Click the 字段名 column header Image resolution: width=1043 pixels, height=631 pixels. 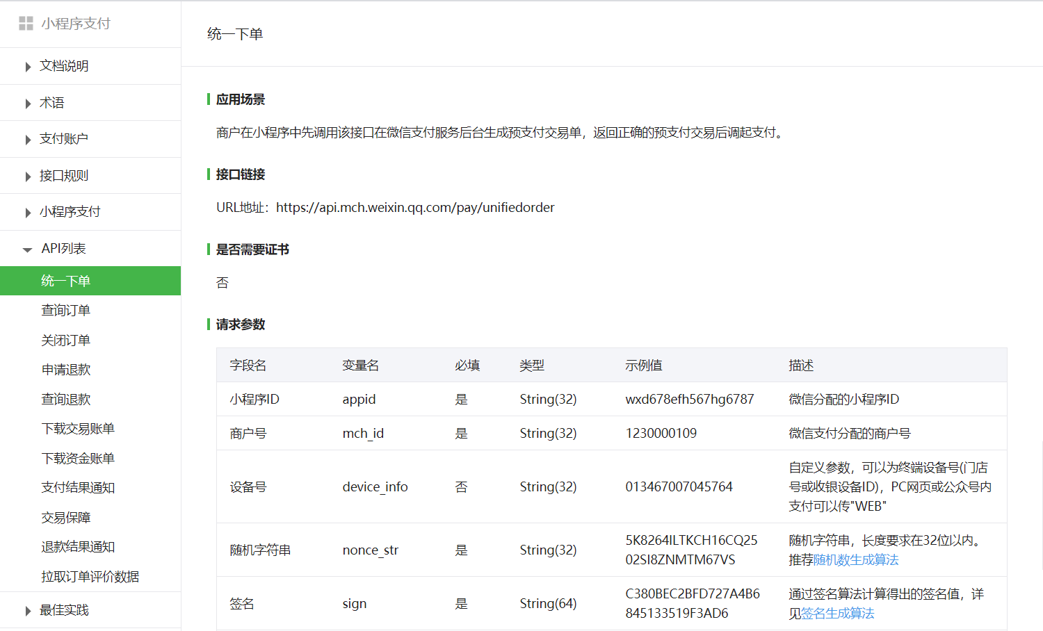click(248, 366)
